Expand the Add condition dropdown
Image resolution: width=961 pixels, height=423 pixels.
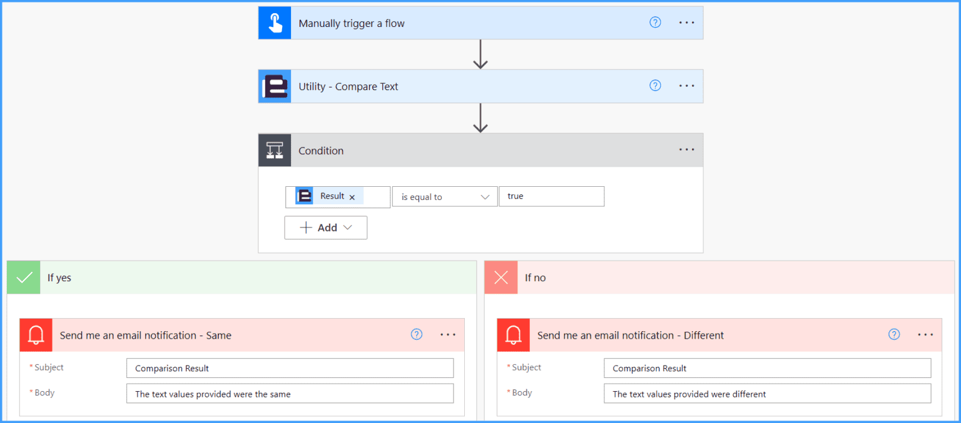325,227
